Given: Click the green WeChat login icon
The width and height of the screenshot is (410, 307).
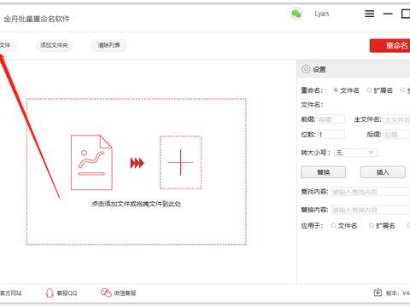Looking at the screenshot, I should tap(296, 14).
